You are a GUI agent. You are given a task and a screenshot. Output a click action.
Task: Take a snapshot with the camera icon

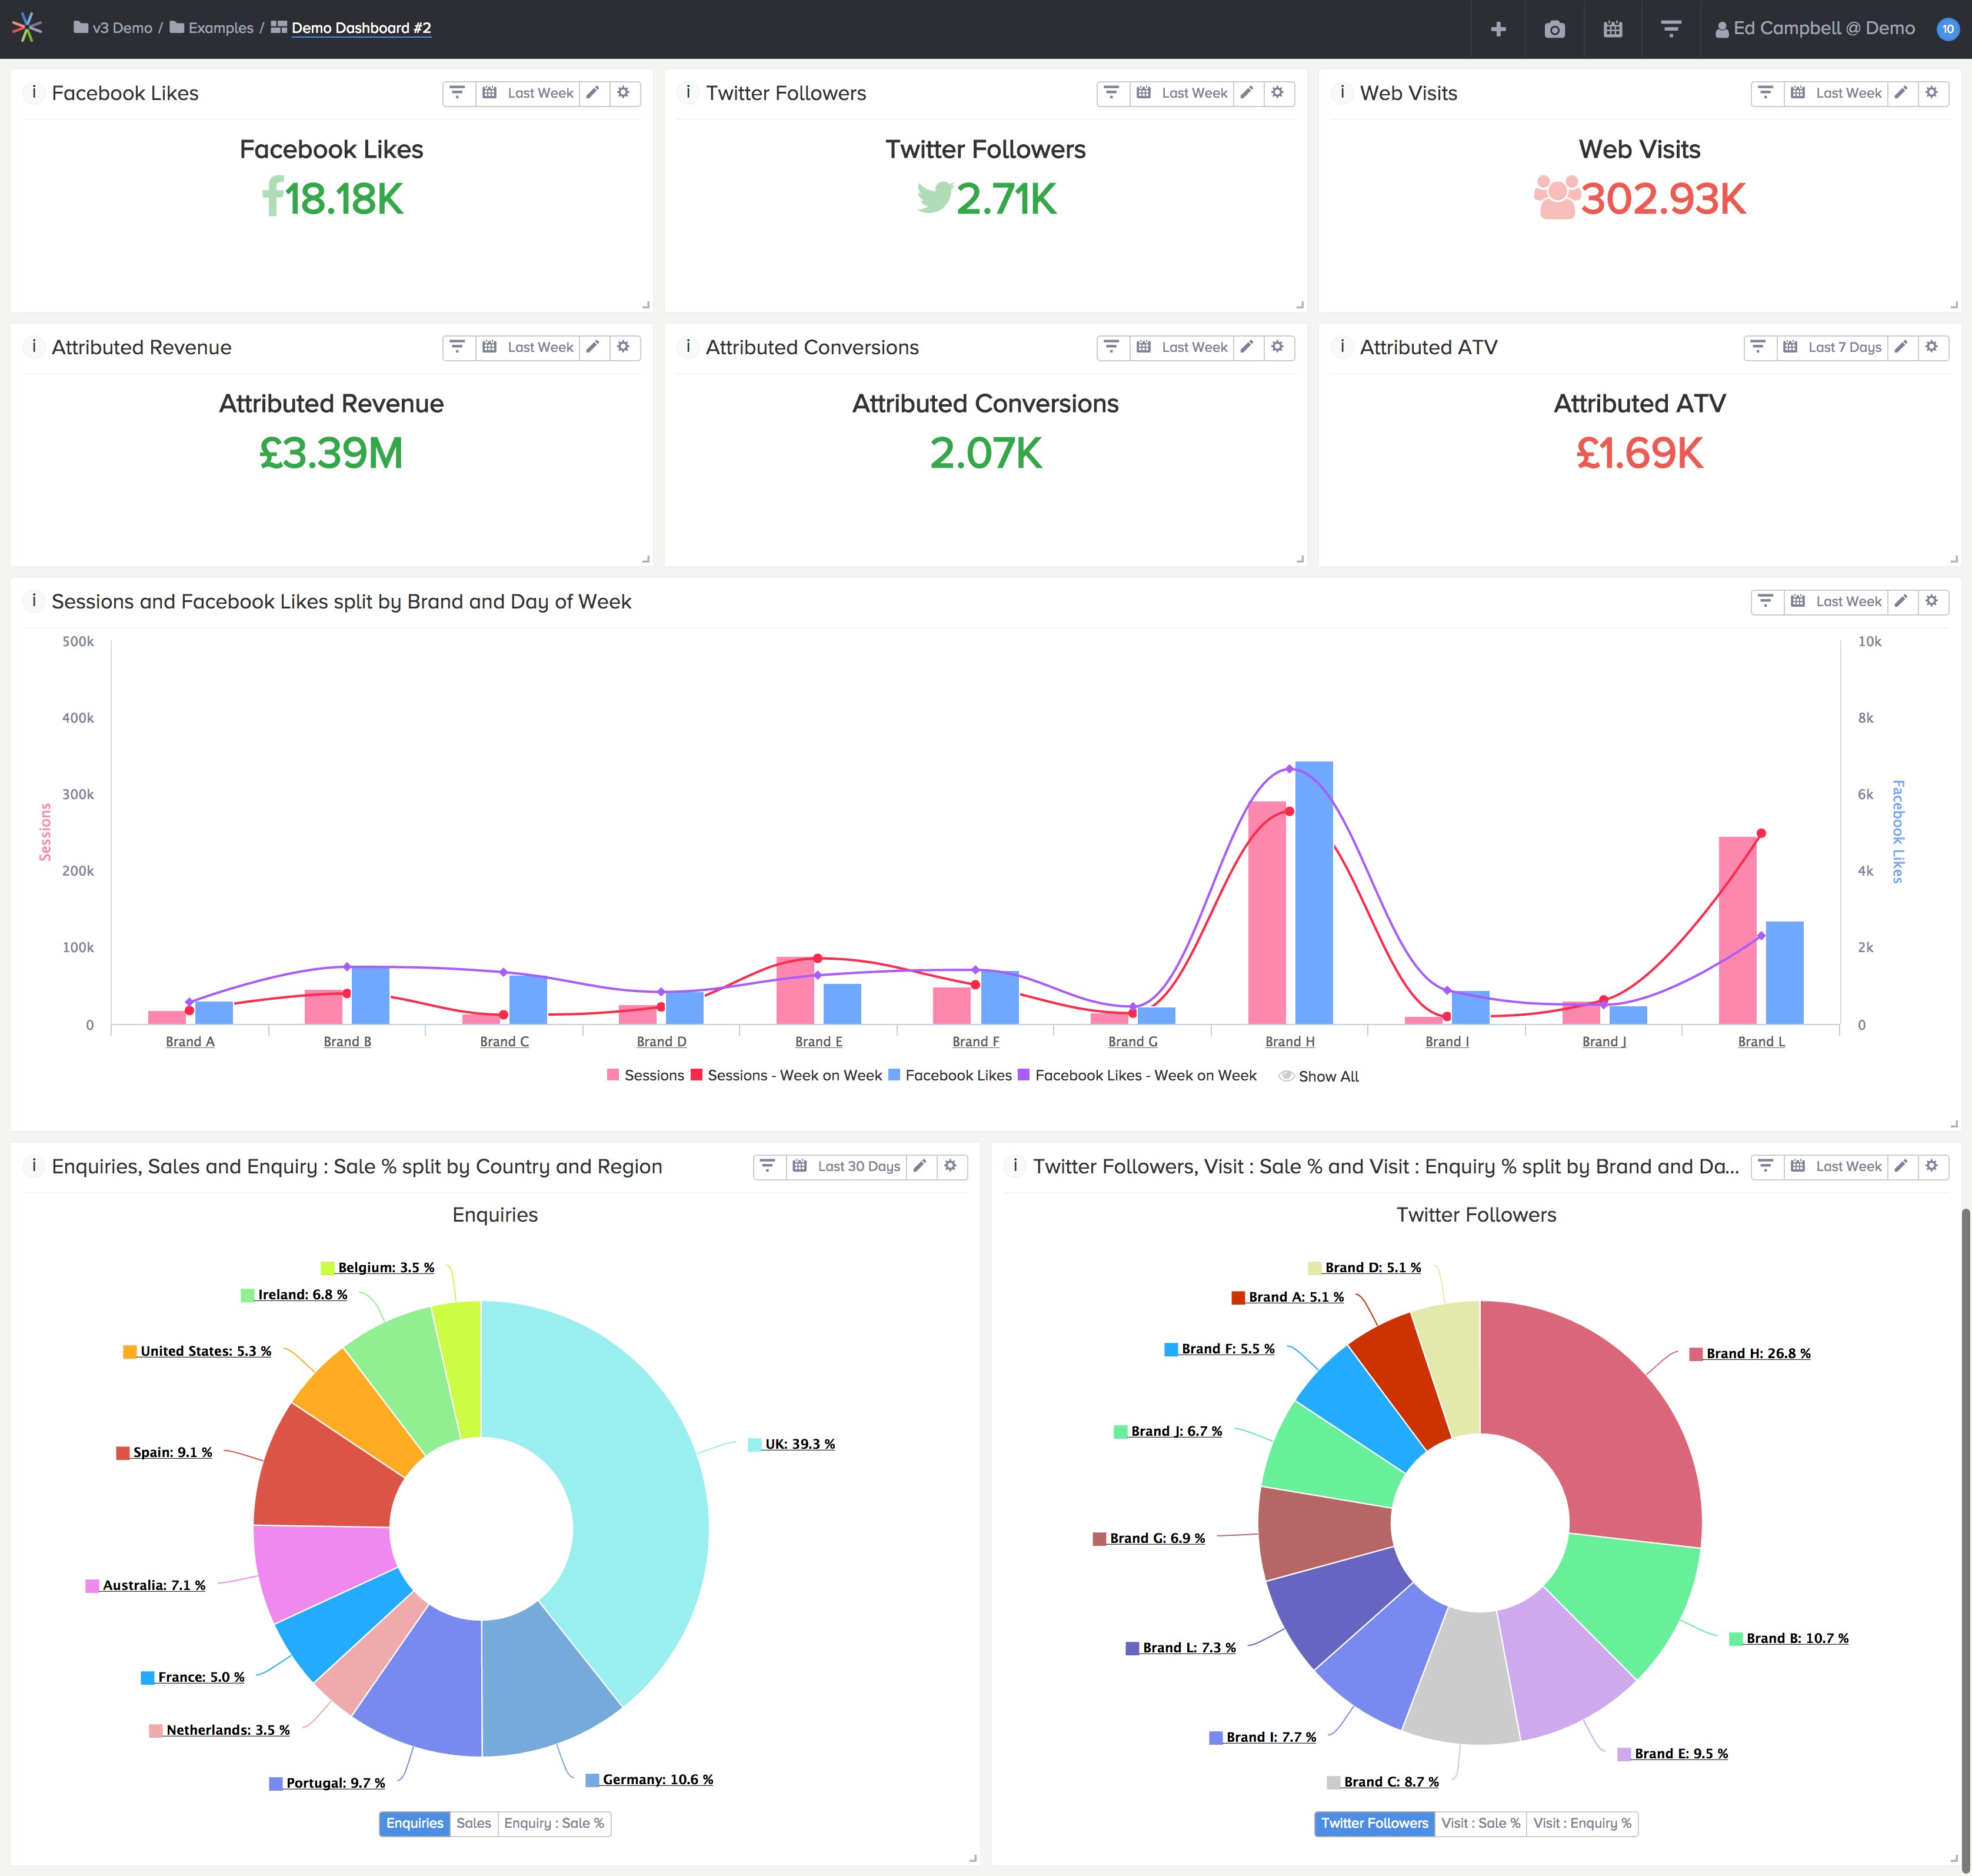click(x=1554, y=29)
